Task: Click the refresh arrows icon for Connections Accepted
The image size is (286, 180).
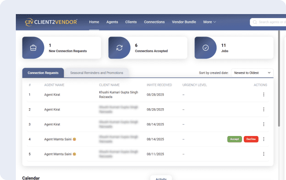Action: [119, 48]
